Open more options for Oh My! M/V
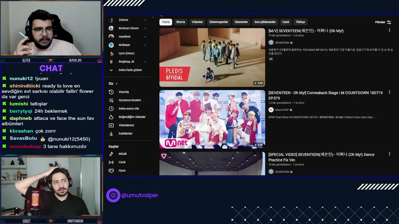The width and height of the screenshot is (399, 224). pyautogui.click(x=389, y=30)
